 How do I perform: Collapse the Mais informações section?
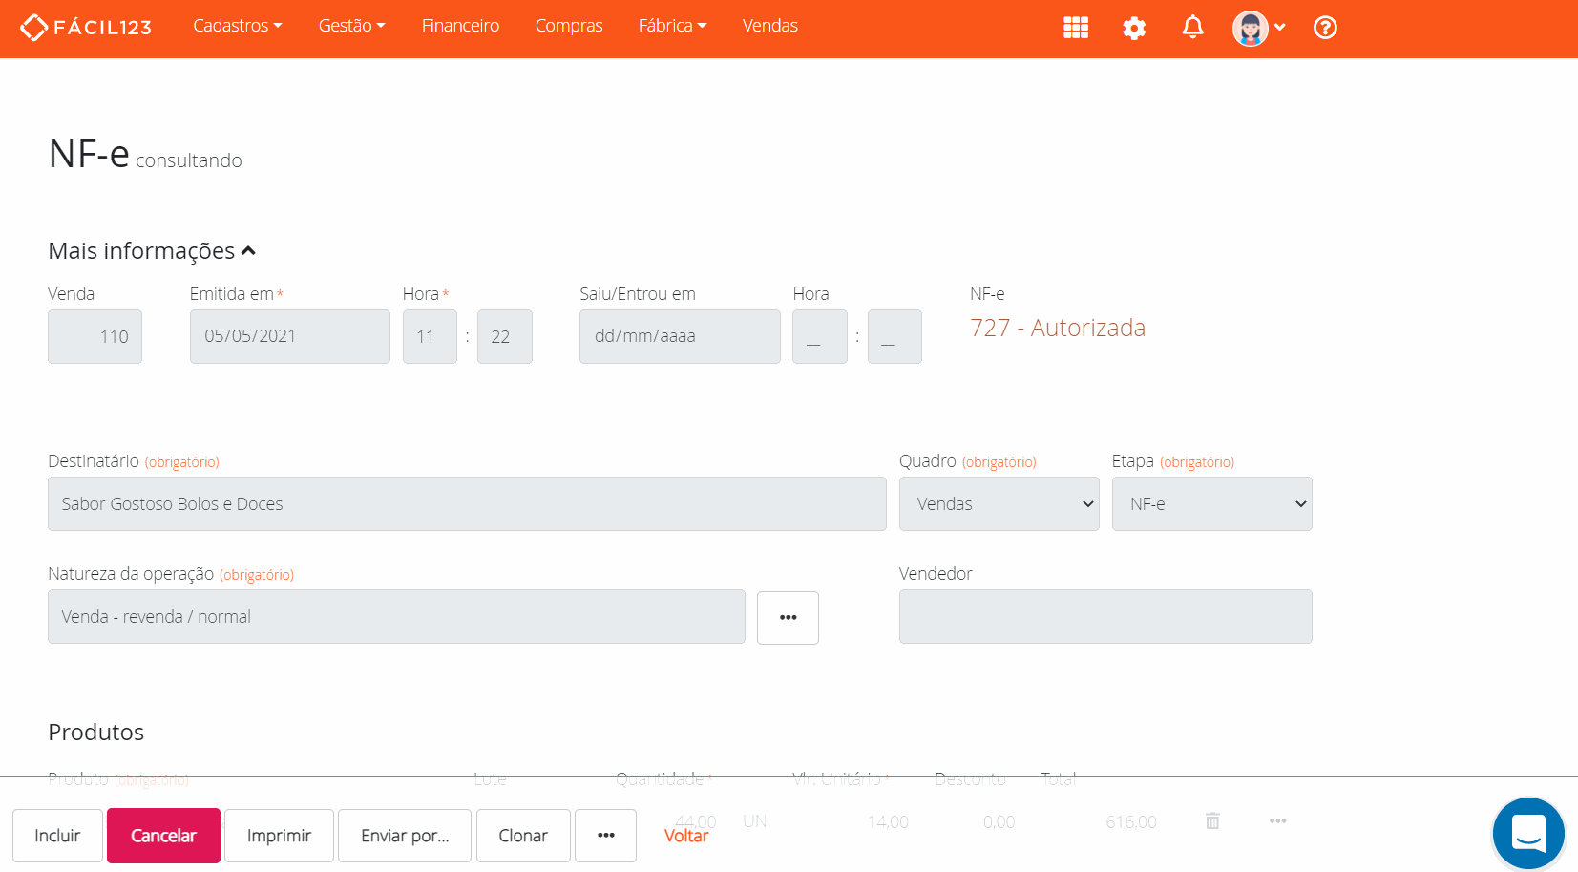152,250
